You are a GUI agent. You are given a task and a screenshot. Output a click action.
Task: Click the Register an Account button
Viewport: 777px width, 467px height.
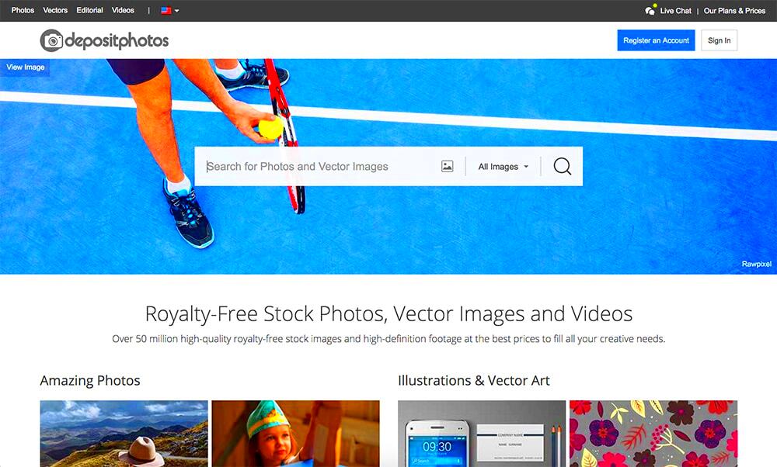(x=656, y=40)
